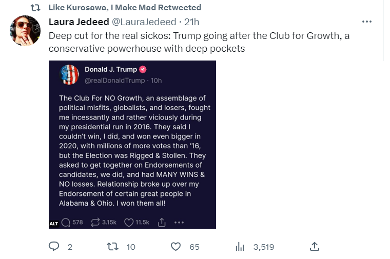
Task: Reply to Laura Jedeed's tweet
Action: (54, 247)
